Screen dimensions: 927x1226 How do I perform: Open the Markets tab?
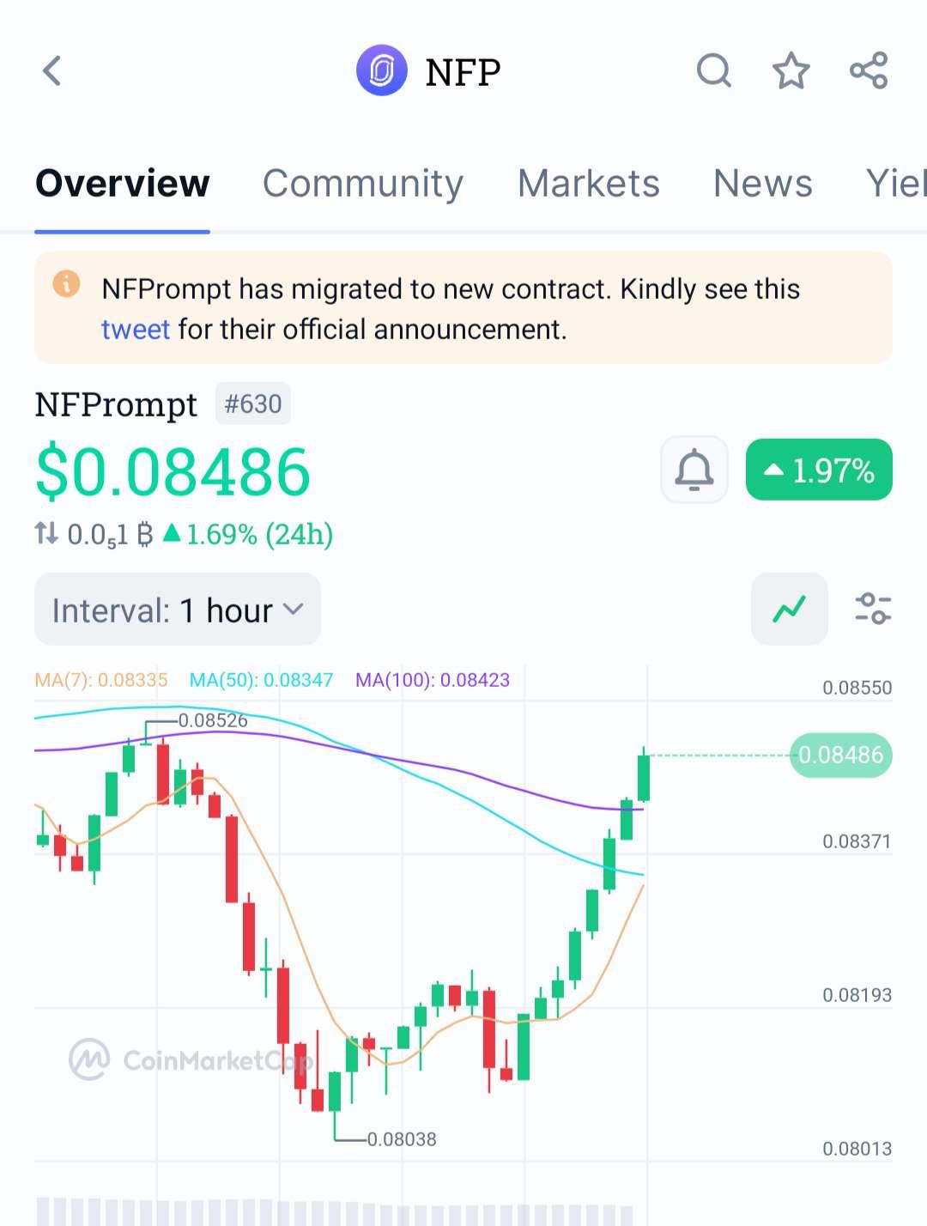[x=588, y=183]
